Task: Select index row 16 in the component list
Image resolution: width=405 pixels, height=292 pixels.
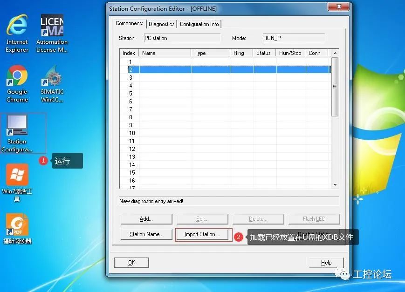Action: (225, 181)
